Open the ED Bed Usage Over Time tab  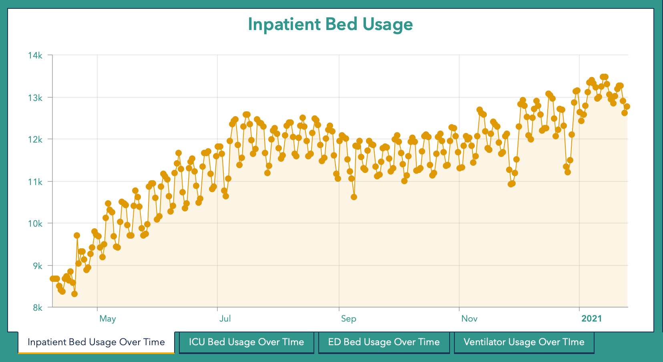point(384,342)
